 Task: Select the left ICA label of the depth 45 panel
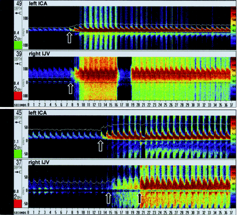pyautogui.click(x=38, y=113)
